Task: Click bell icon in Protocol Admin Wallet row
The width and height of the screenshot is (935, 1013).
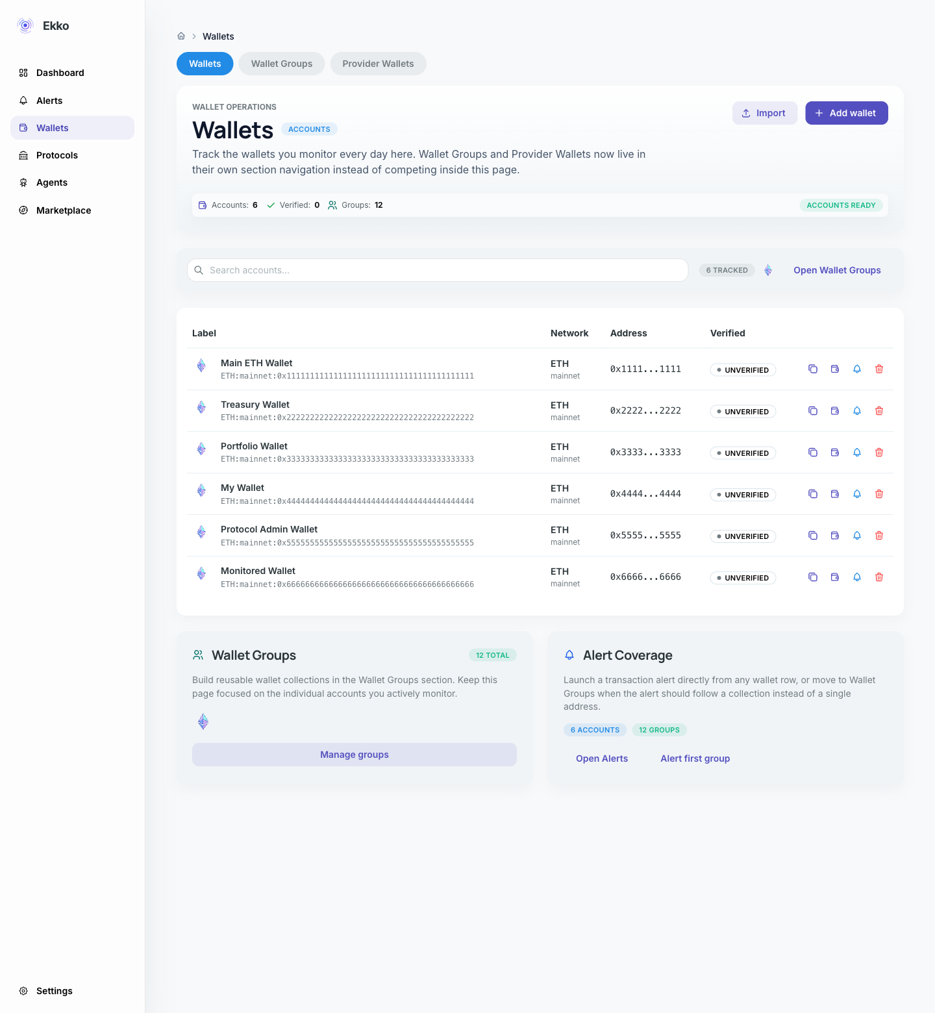Action: (857, 535)
